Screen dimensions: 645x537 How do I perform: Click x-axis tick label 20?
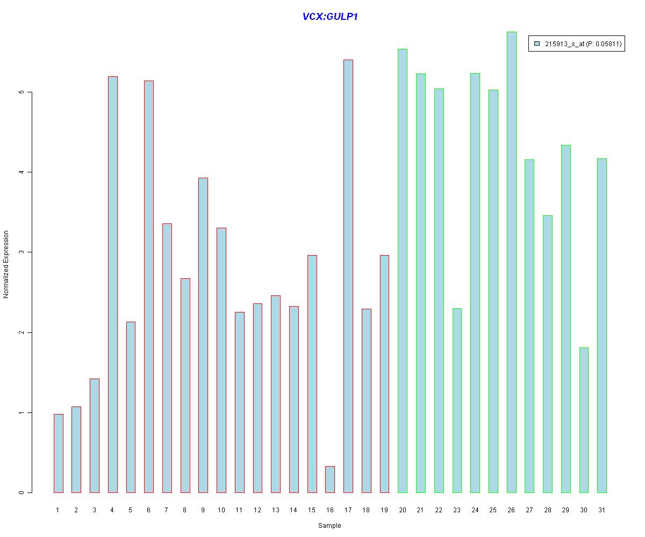click(x=403, y=510)
